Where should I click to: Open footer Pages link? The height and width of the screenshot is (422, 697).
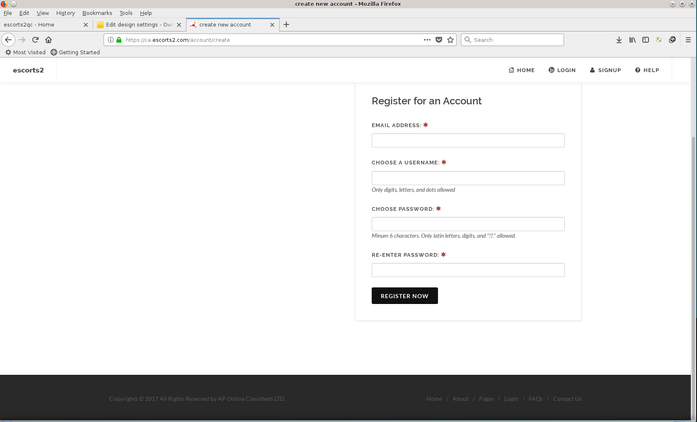pos(486,399)
